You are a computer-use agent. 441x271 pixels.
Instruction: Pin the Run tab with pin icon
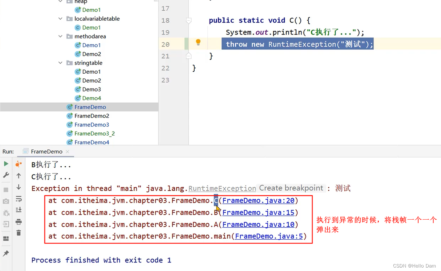6,254
